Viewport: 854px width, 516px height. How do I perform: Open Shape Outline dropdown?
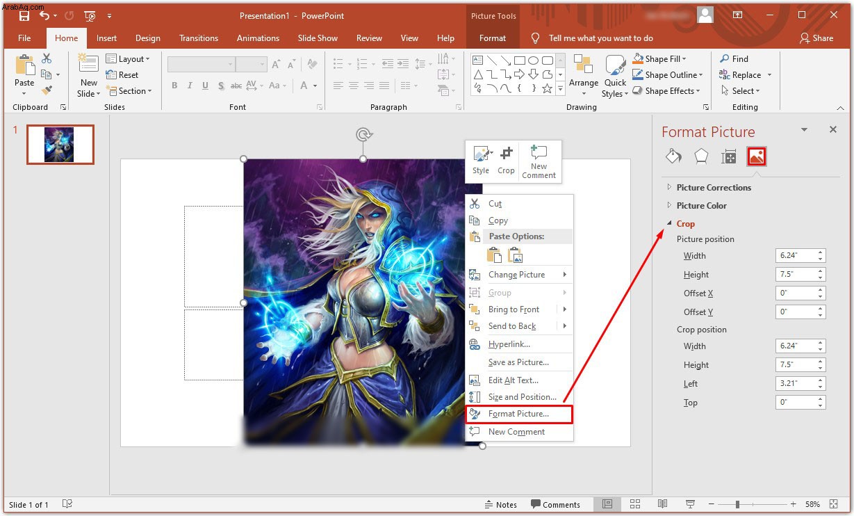(x=668, y=75)
